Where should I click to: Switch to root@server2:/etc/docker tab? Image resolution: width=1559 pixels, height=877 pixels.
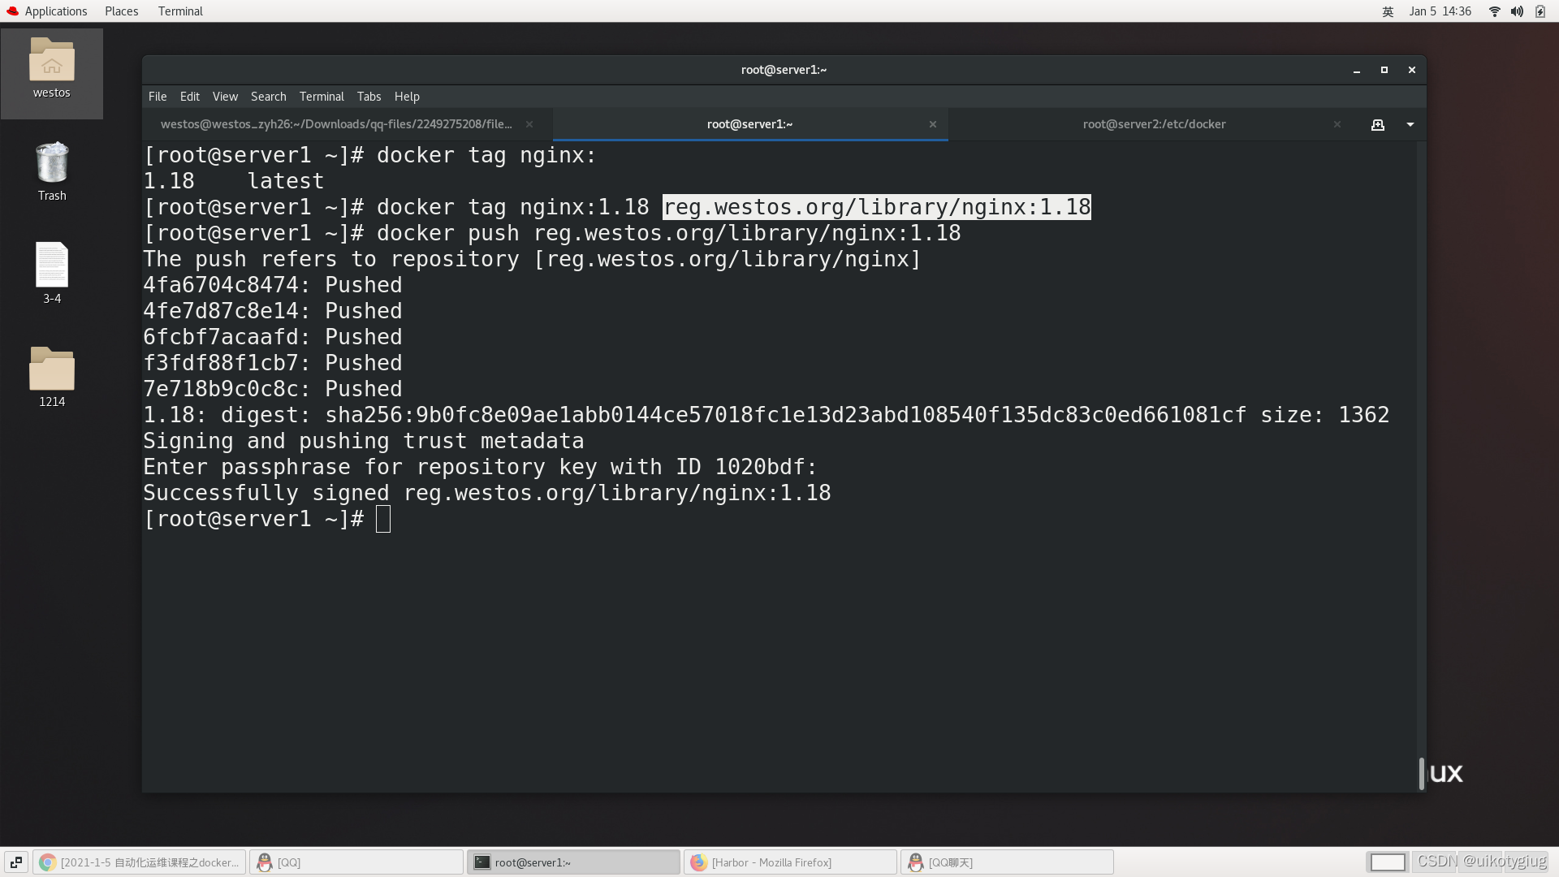coord(1155,123)
